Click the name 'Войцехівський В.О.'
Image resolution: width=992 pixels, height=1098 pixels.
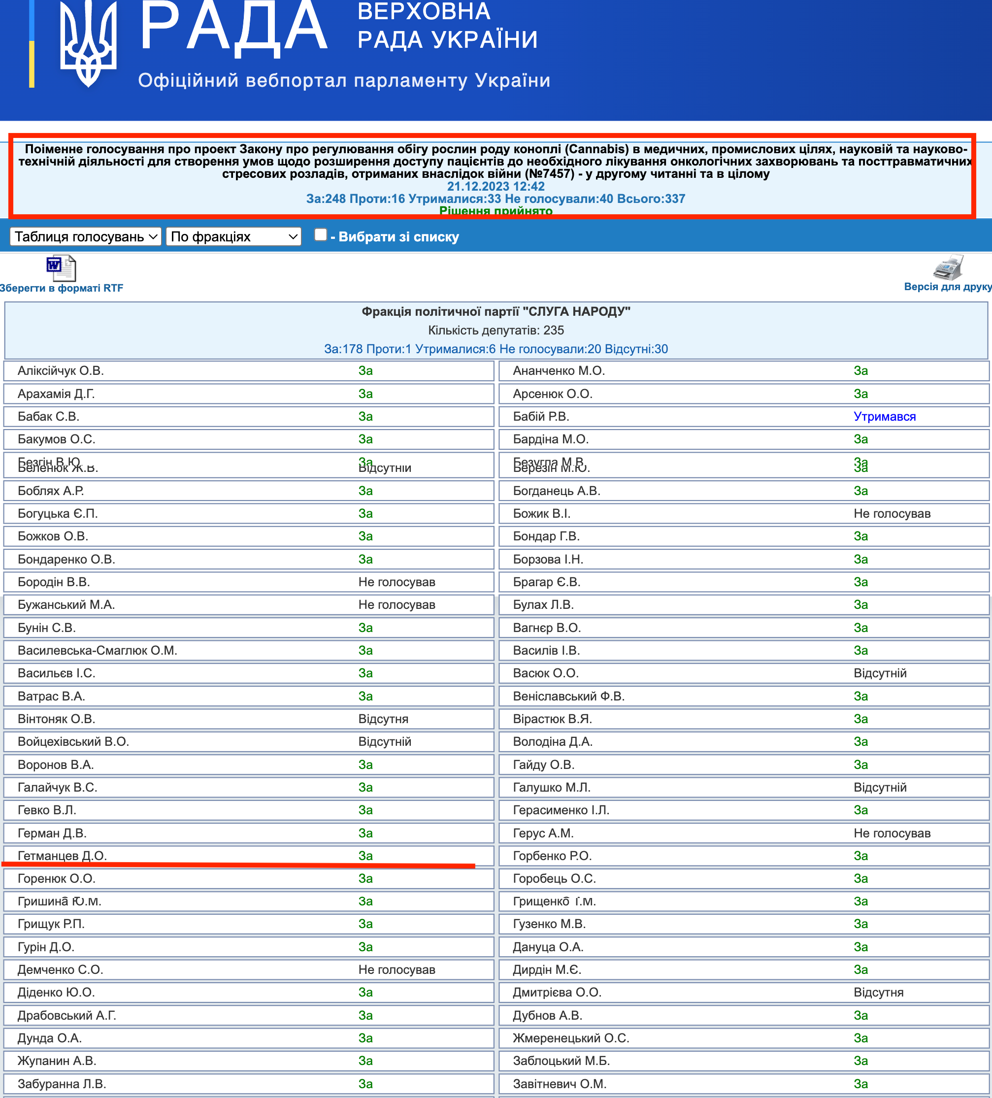coord(73,742)
